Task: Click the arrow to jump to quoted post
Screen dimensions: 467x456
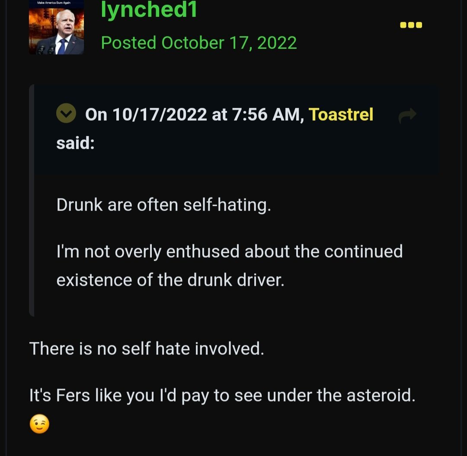Action: [x=407, y=115]
